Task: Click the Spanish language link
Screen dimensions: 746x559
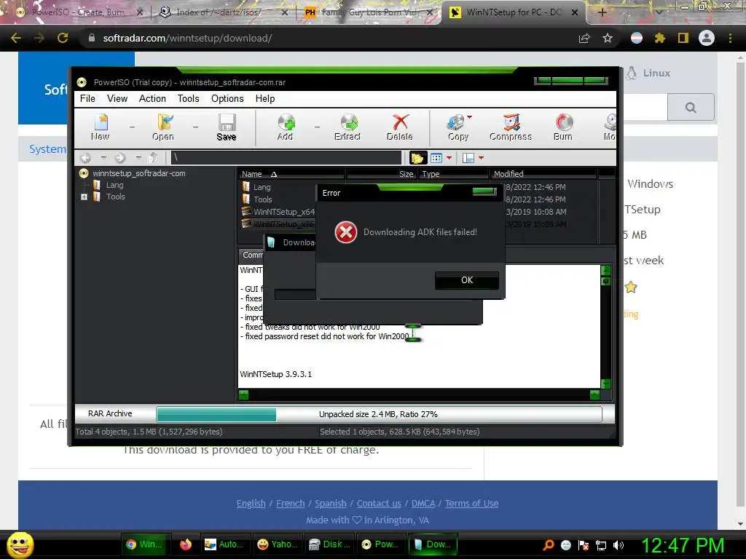Action: pyautogui.click(x=331, y=504)
